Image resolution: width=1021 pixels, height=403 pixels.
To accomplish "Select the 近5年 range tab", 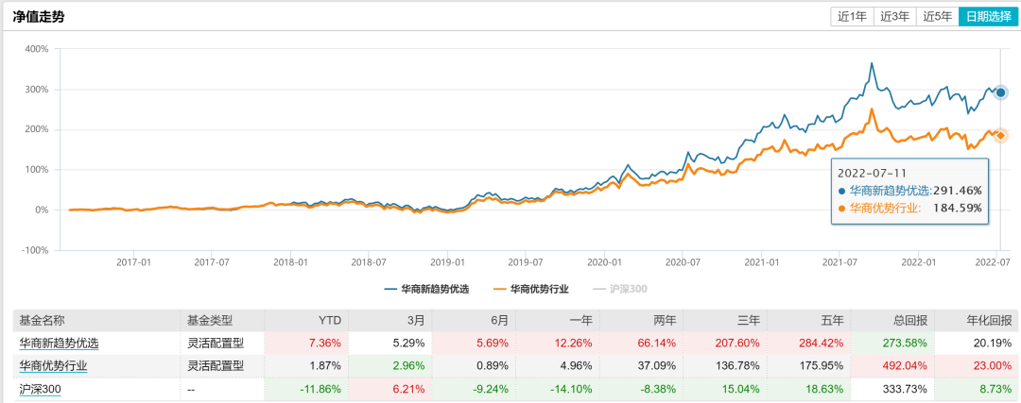I will (x=938, y=17).
